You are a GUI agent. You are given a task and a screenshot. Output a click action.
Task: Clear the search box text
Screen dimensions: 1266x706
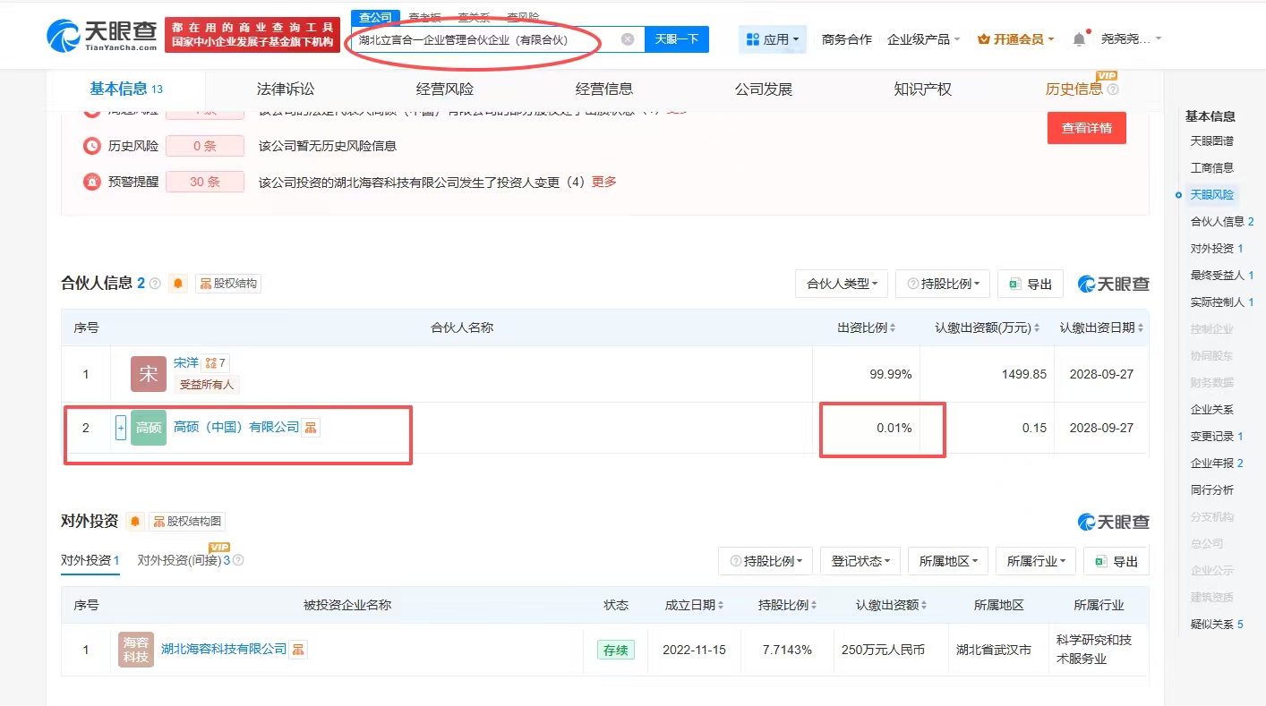[628, 39]
